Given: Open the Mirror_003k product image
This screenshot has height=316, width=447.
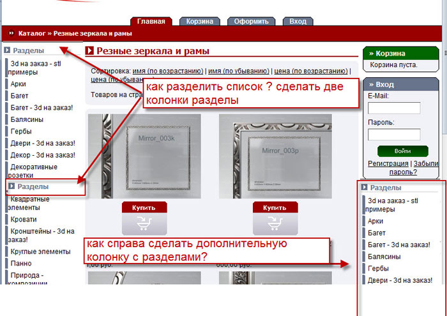Looking at the screenshot, I should point(144,156).
